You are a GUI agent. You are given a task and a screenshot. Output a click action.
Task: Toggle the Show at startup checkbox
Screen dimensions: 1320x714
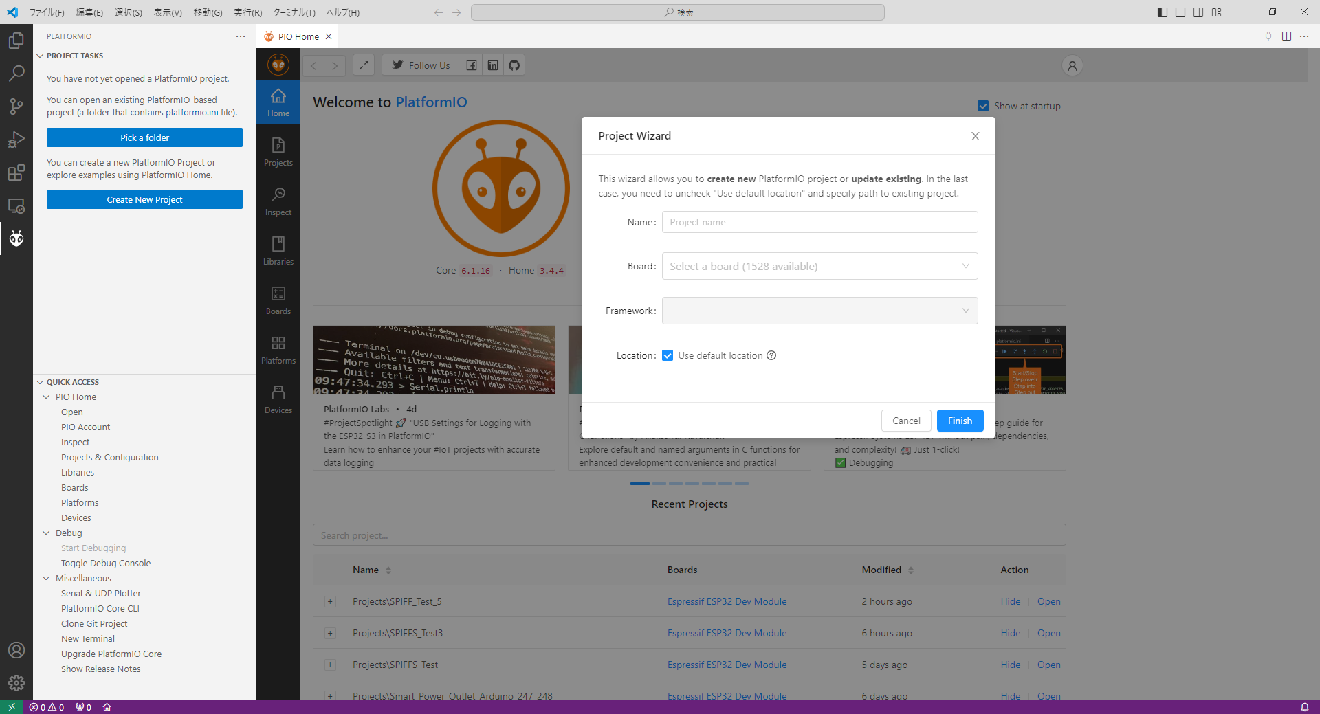(x=983, y=106)
